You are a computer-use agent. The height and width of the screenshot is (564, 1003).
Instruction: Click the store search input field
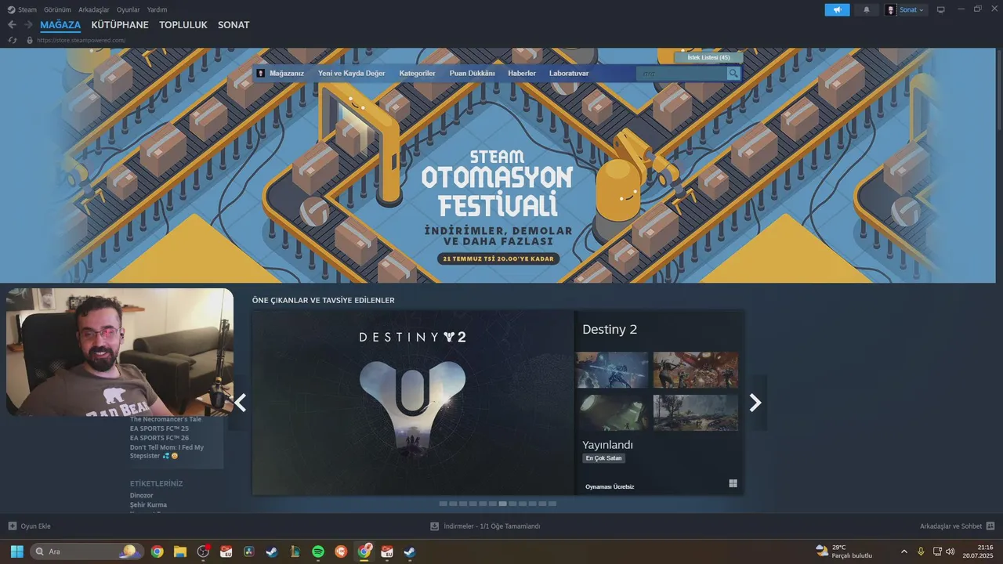click(x=681, y=74)
